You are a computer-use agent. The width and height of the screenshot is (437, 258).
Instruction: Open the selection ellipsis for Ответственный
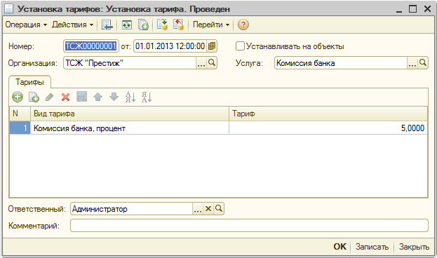pos(198,209)
